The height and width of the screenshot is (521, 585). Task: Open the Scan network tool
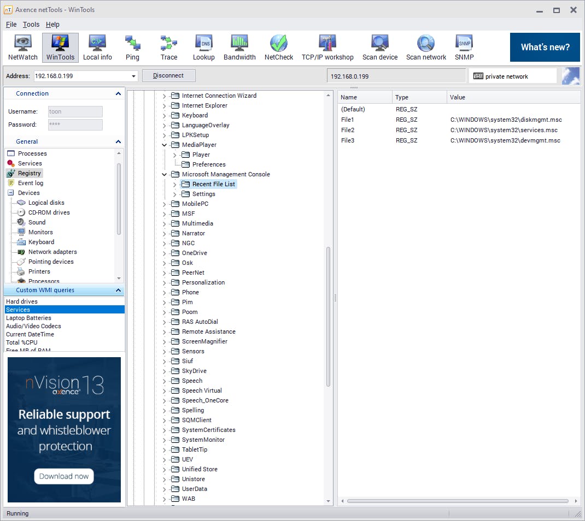coord(426,48)
